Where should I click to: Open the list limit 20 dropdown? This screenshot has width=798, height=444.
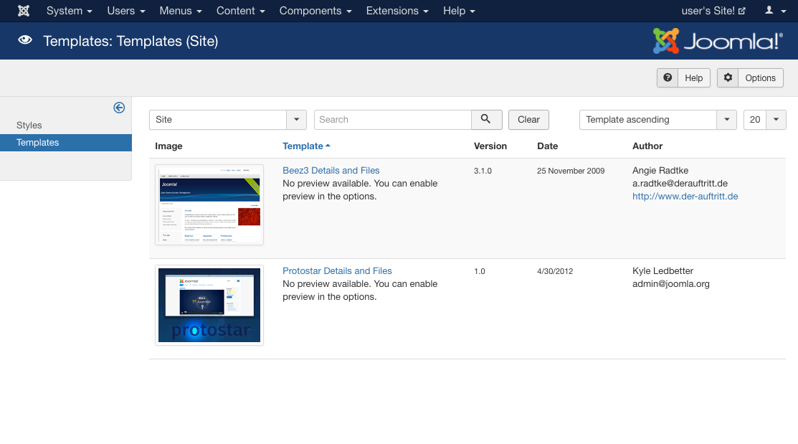pyautogui.click(x=764, y=120)
